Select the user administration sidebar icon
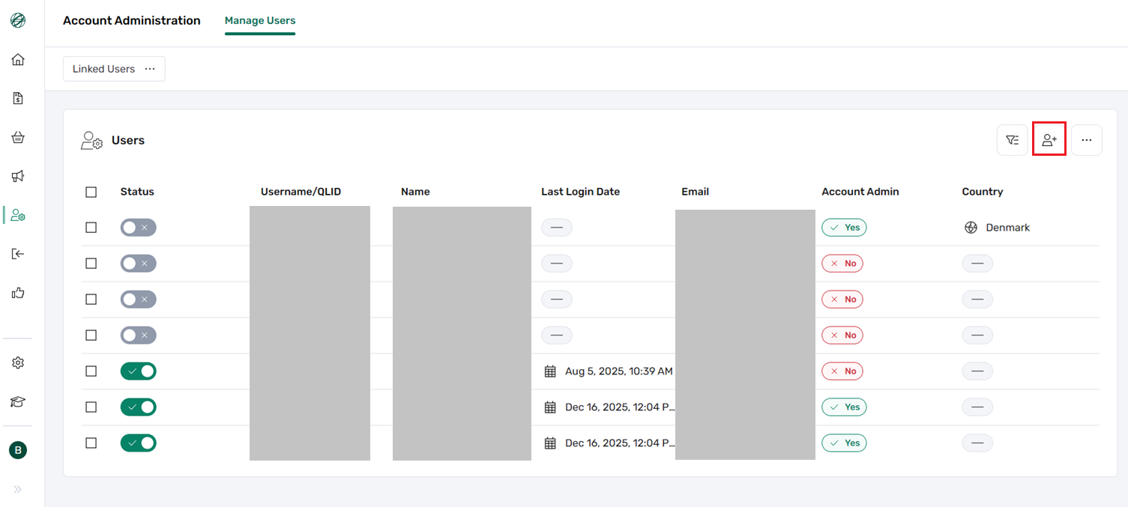Image resolution: width=1128 pixels, height=507 pixels. [x=18, y=216]
